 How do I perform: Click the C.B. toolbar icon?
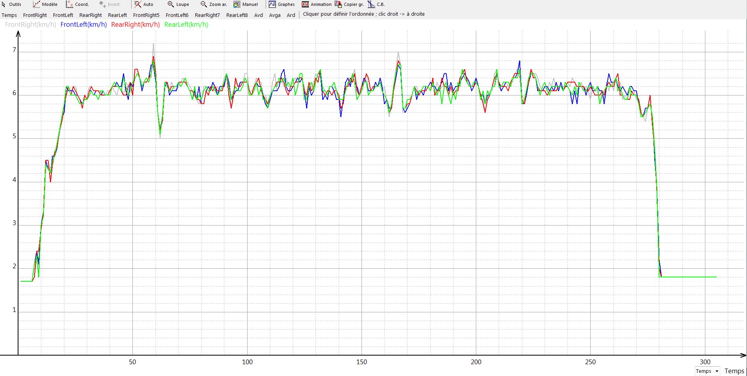coord(371,4)
